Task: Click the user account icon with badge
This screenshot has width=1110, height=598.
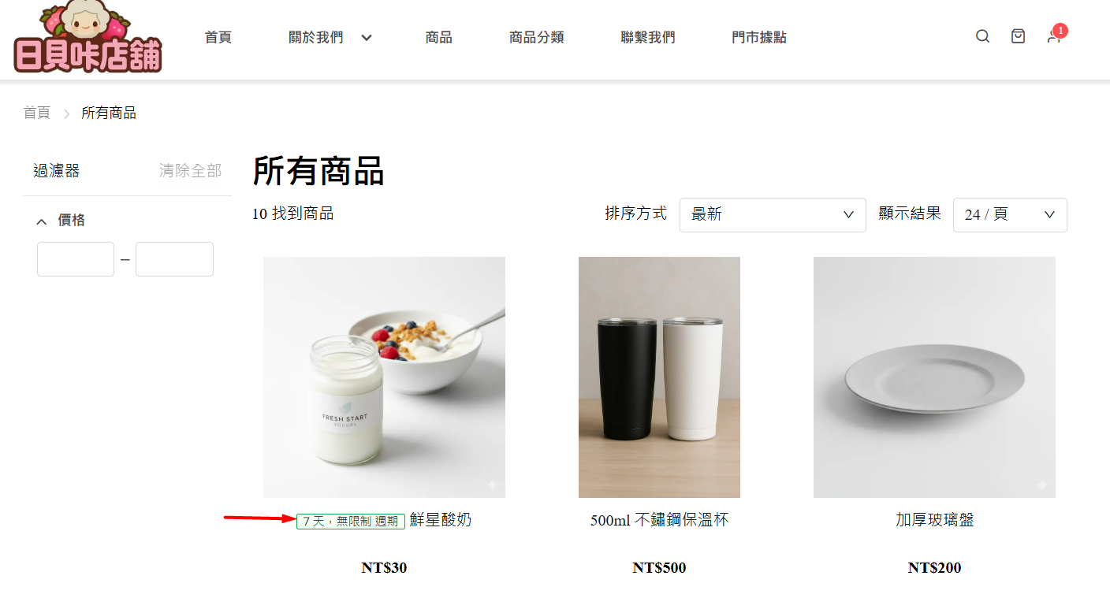Action: (x=1054, y=36)
